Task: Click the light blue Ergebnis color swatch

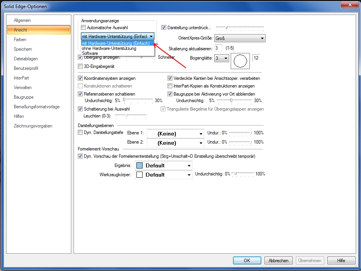Action: [139, 165]
